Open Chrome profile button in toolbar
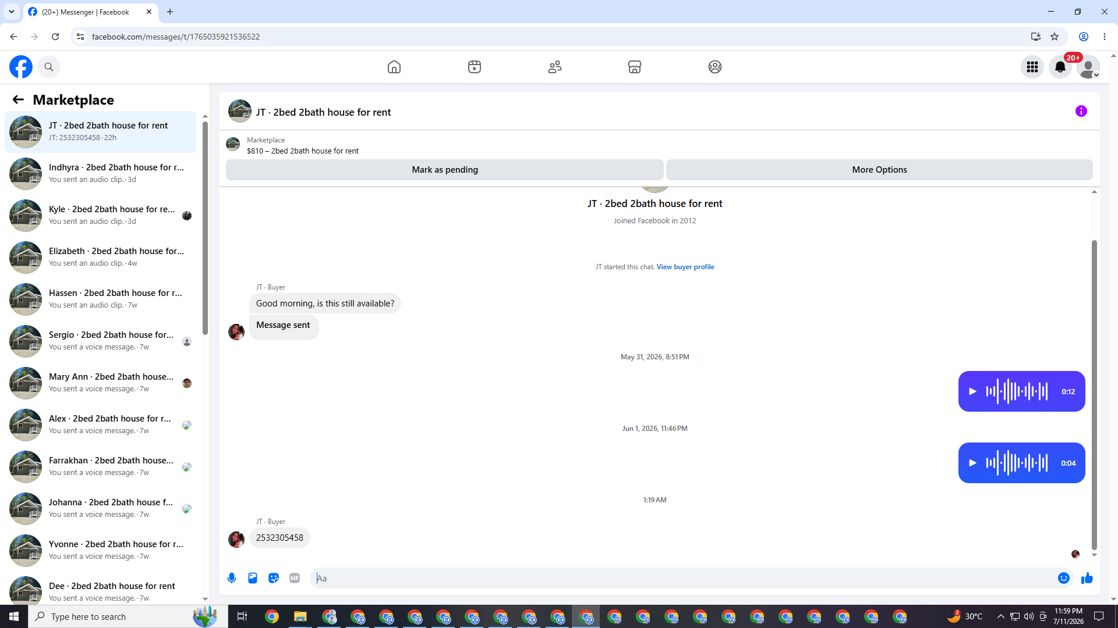This screenshot has width=1118, height=628. coord(1084,37)
